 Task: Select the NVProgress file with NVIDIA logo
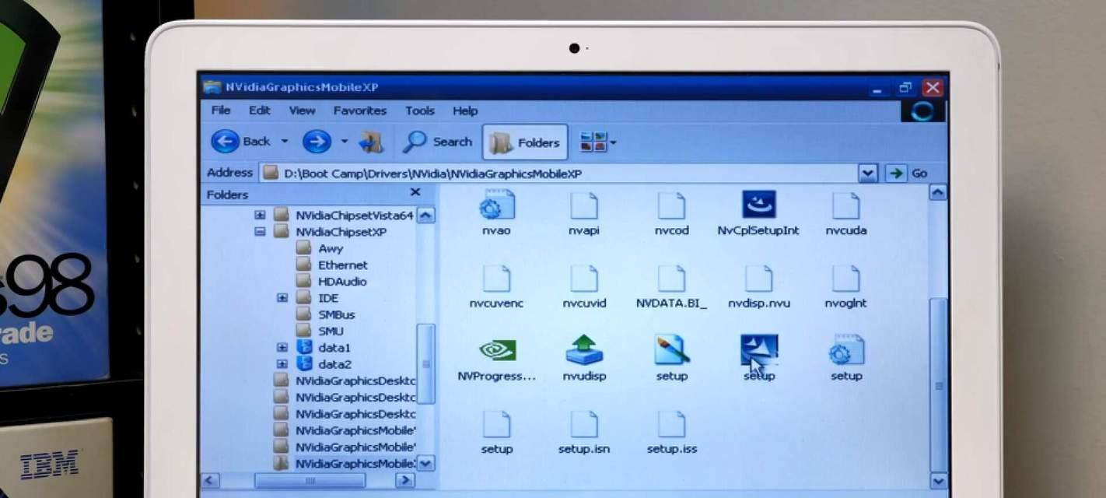496,359
